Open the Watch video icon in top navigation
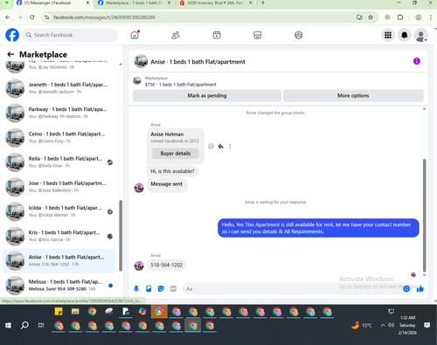Image resolution: width=437 pixels, height=345 pixels. tap(217, 35)
